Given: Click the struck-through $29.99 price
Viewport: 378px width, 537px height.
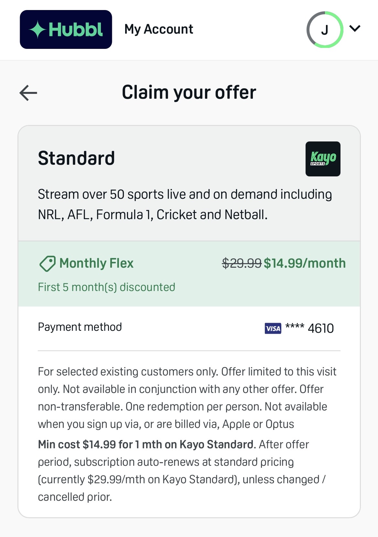Looking at the screenshot, I should 242,263.
